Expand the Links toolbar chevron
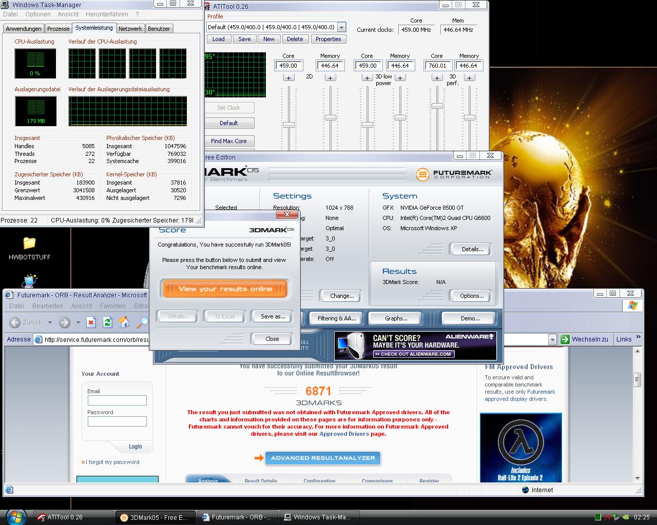657x525 pixels. click(x=638, y=337)
